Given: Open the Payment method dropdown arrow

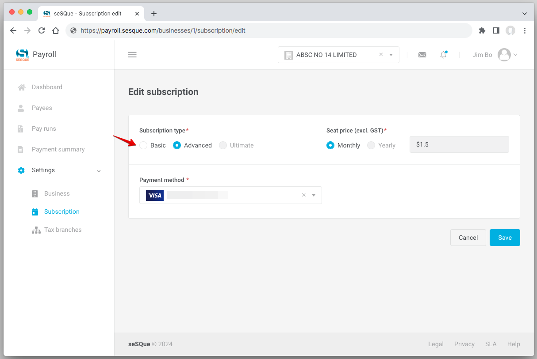Looking at the screenshot, I should click(314, 195).
